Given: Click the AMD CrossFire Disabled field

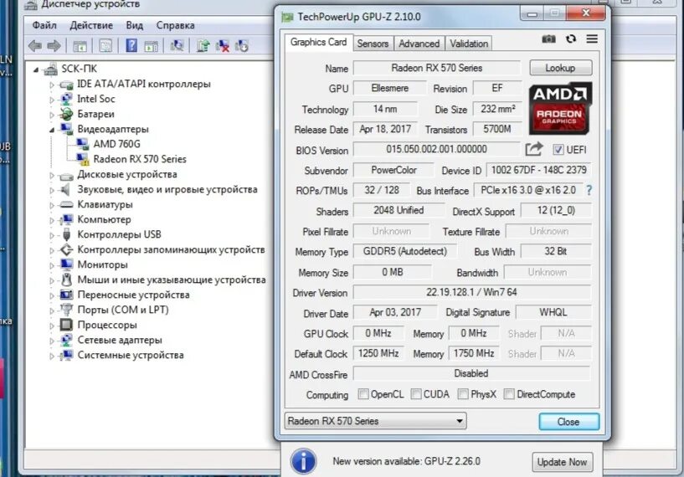Looking at the screenshot, I should click(471, 374).
